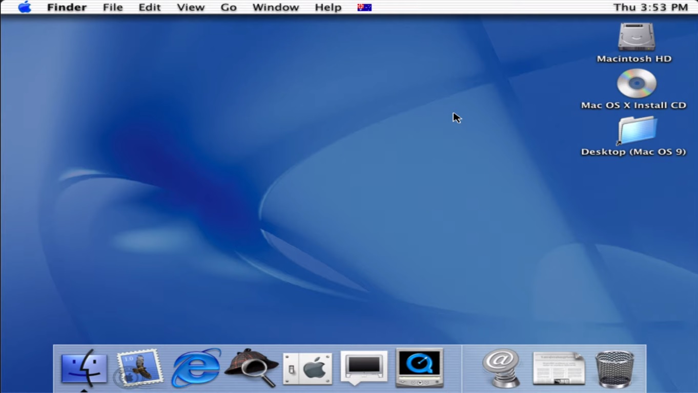Open the newspaper document in Dock
This screenshot has height=393, width=698.
tap(559, 367)
